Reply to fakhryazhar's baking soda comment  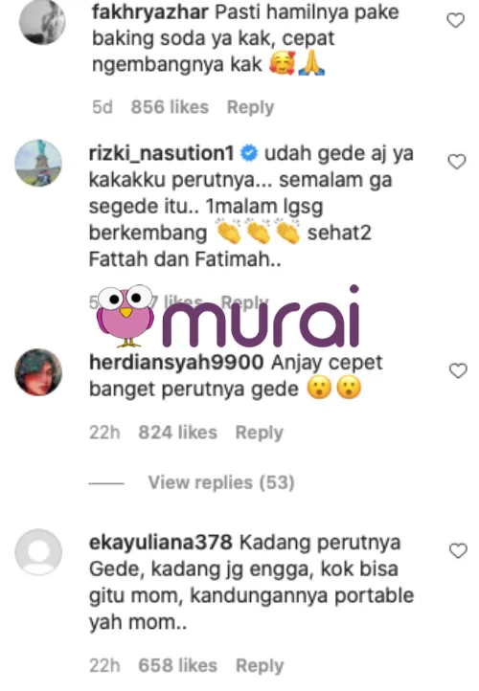(250, 107)
